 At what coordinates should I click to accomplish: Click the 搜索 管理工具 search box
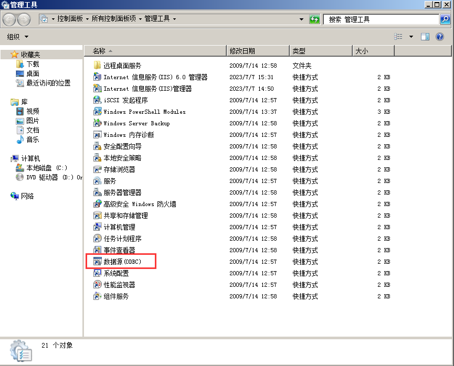(x=381, y=19)
